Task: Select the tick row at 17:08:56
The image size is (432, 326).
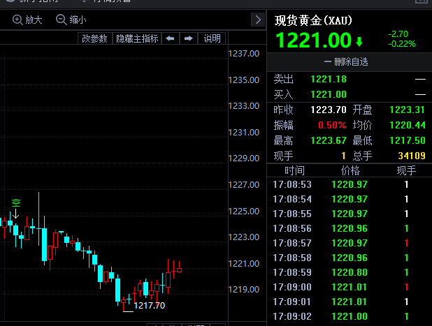Action: pyautogui.click(x=350, y=228)
